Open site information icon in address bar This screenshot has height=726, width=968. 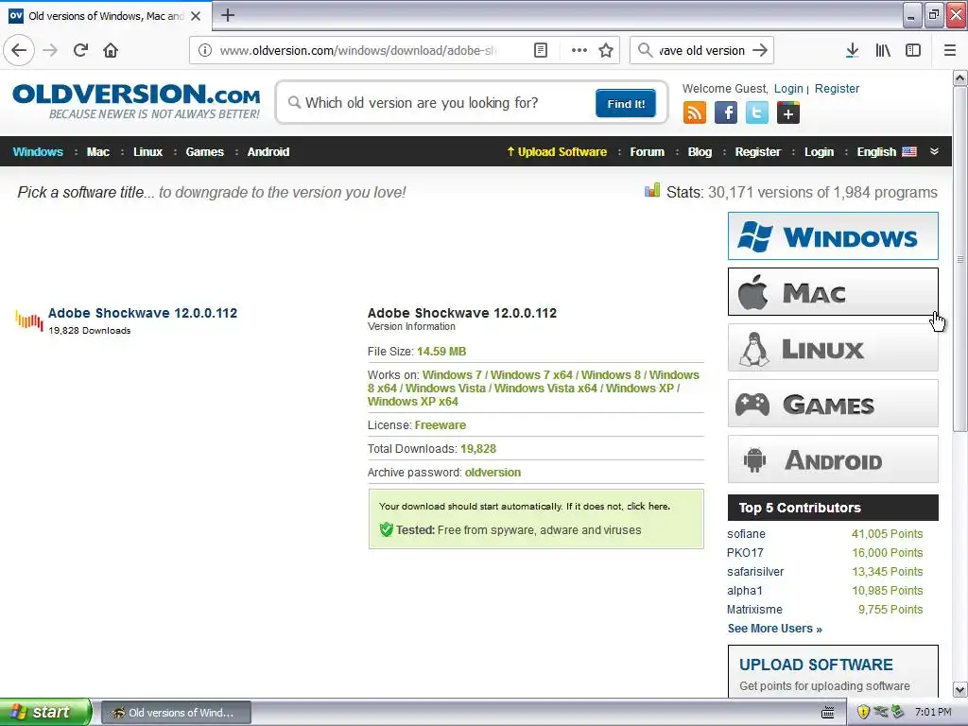pyautogui.click(x=205, y=50)
